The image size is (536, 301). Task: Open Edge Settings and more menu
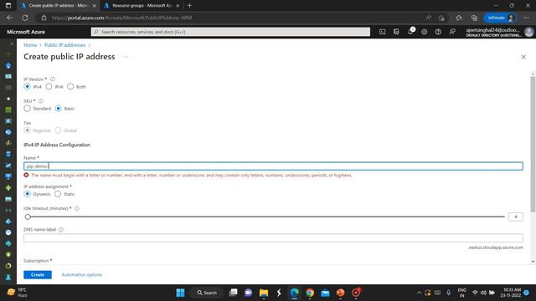click(x=527, y=18)
